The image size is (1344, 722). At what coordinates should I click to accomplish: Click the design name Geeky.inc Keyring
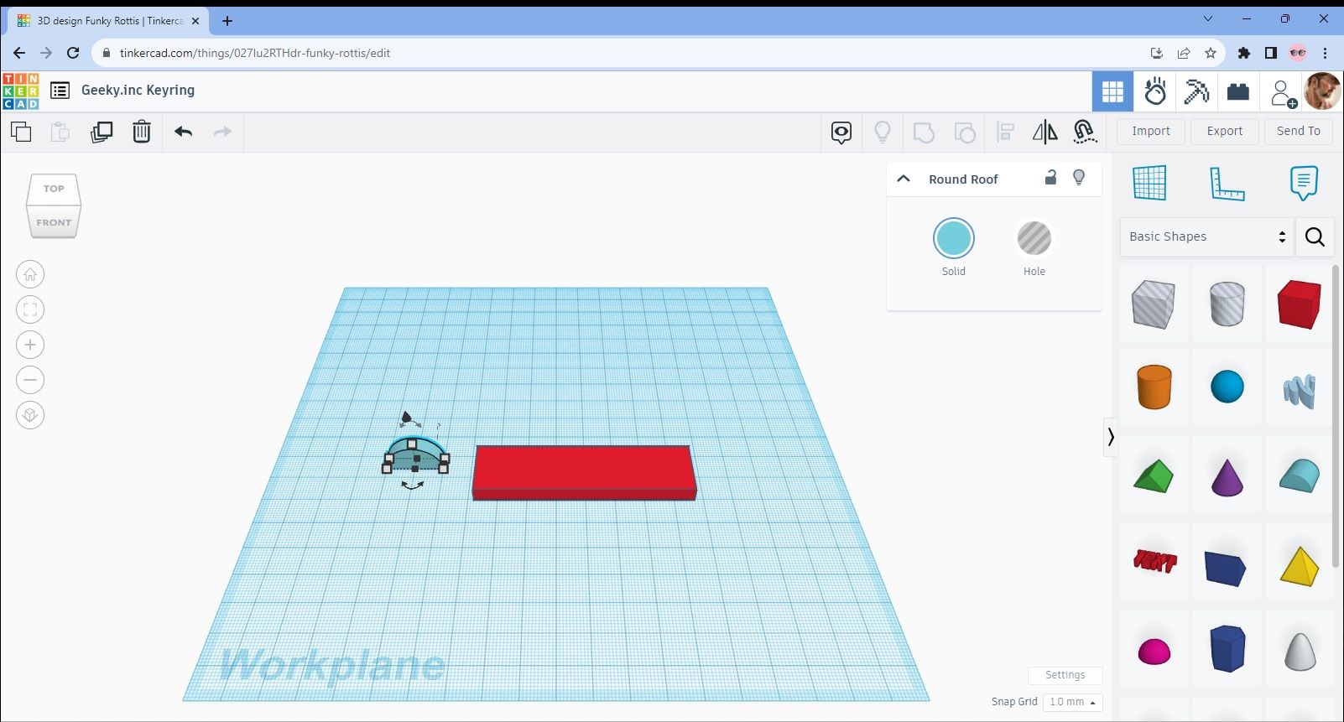[138, 91]
